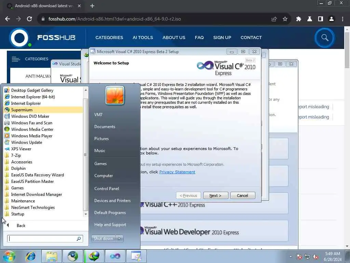Click SIGN UP on FossHub
Image resolution: width=350 pixels, height=263 pixels.
coord(222,38)
